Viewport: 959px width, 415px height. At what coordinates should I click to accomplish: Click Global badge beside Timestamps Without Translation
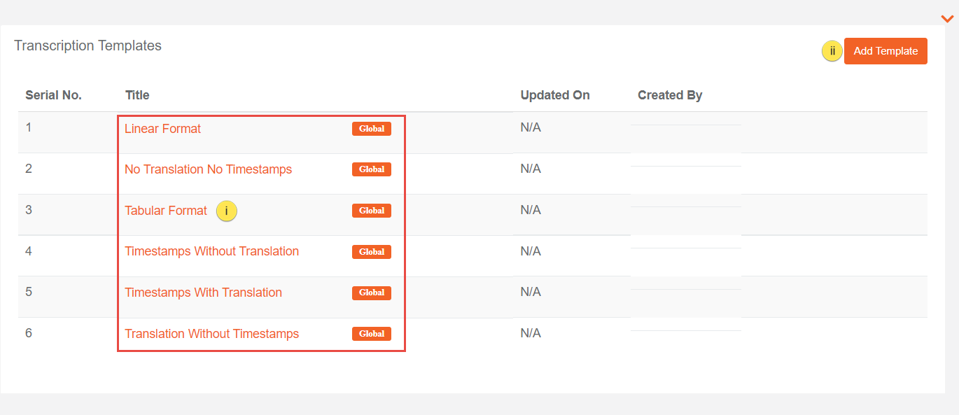371,252
